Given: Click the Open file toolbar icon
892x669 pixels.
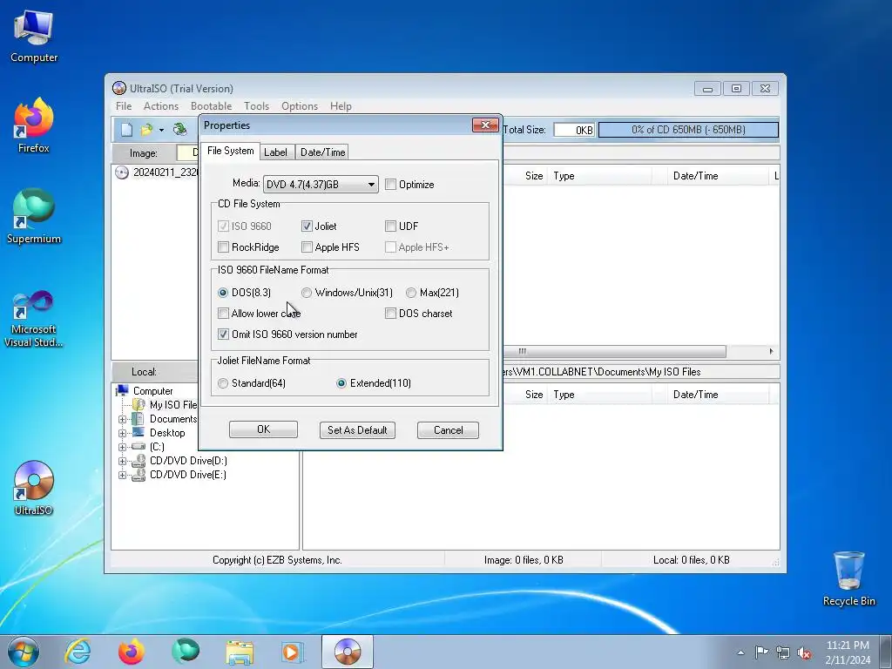Looking at the screenshot, I should tap(146, 130).
